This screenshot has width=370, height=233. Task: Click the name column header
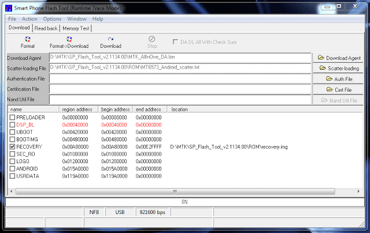click(x=34, y=109)
